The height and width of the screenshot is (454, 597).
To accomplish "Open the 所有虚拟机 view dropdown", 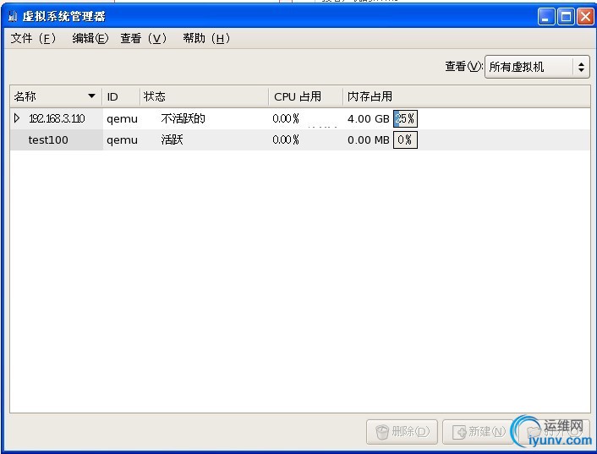I will 537,67.
